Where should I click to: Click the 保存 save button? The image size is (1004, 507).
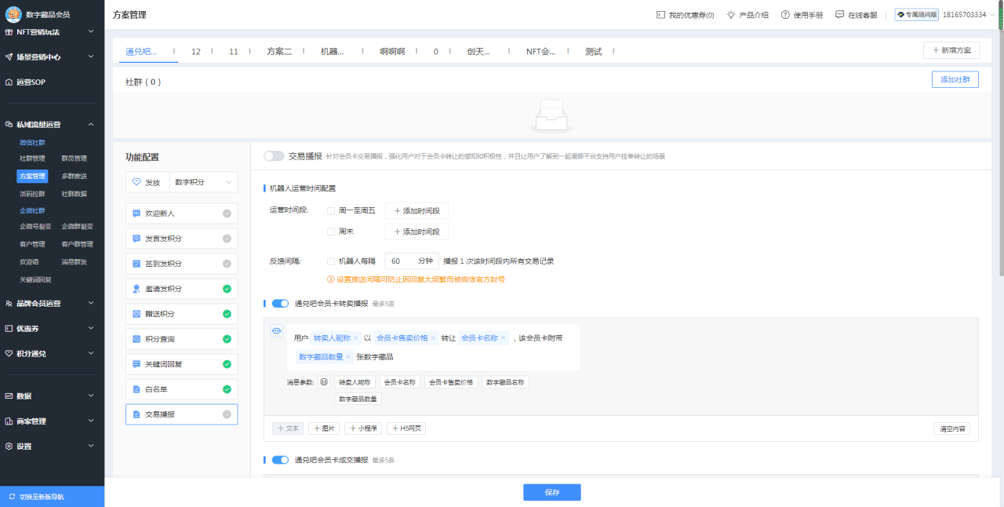coord(551,492)
